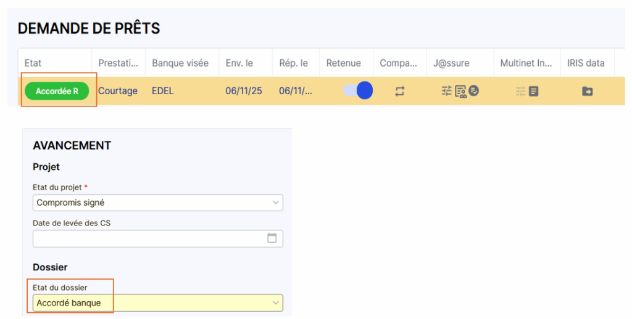Toggle the Retenue switch off
632x319 pixels.
pyautogui.click(x=358, y=91)
